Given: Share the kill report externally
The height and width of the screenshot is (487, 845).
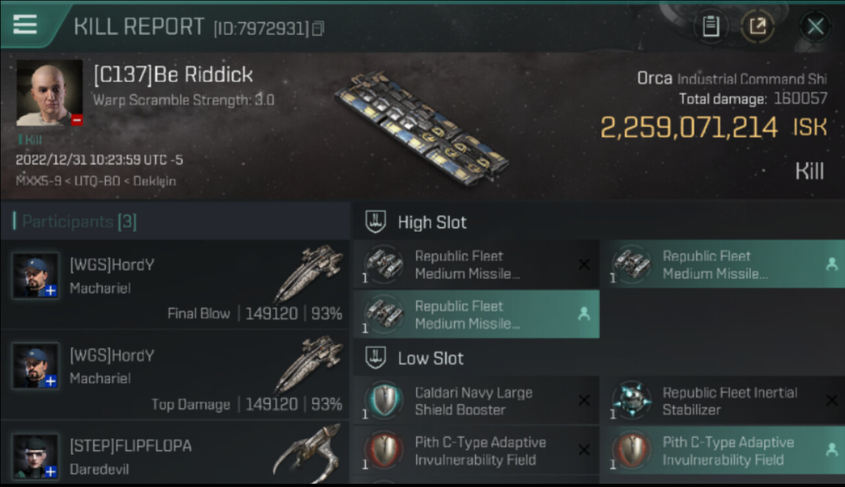Looking at the screenshot, I should (758, 27).
